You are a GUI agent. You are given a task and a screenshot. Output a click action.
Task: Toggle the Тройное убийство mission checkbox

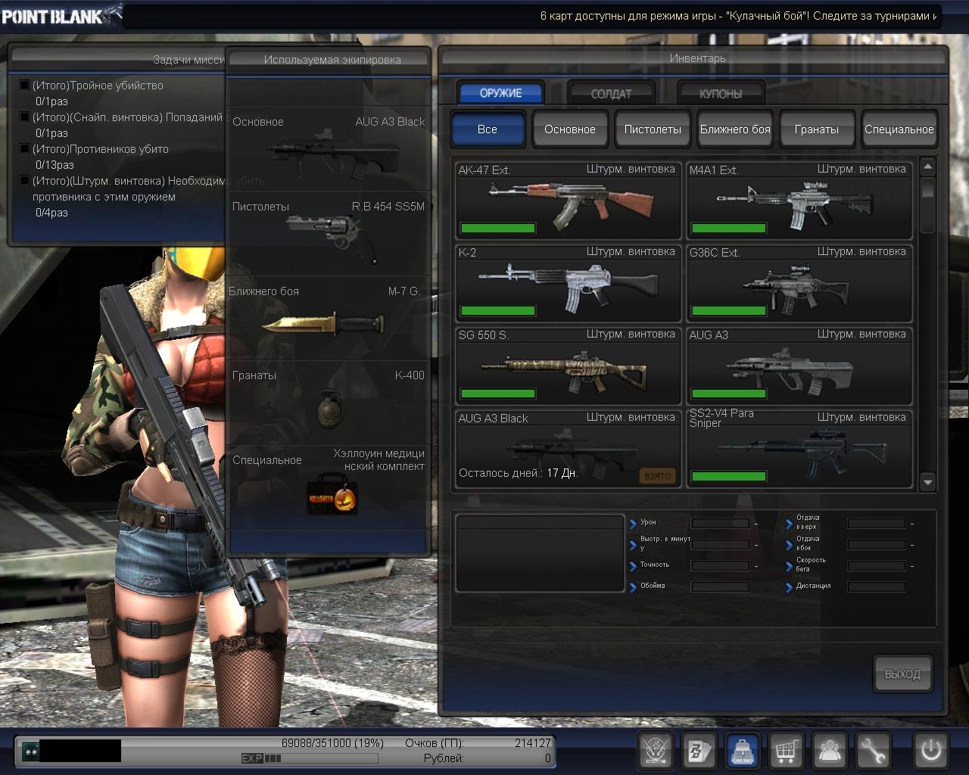(25, 86)
